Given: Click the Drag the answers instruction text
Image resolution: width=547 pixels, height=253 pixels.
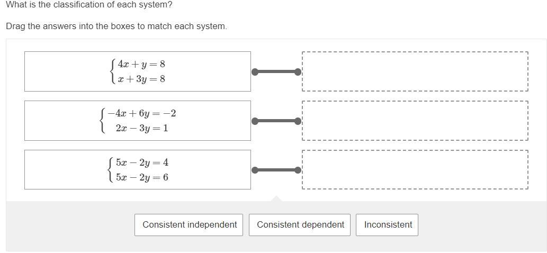Looking at the screenshot, I should coord(116,26).
